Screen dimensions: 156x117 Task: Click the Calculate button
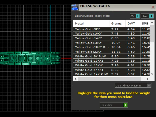point(114,105)
